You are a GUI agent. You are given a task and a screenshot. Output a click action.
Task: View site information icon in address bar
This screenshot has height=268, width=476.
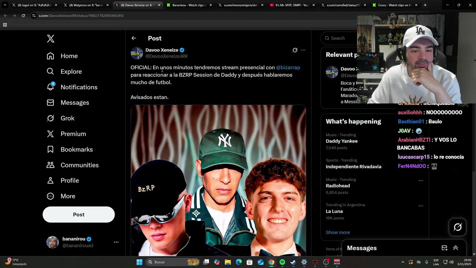click(x=34, y=16)
